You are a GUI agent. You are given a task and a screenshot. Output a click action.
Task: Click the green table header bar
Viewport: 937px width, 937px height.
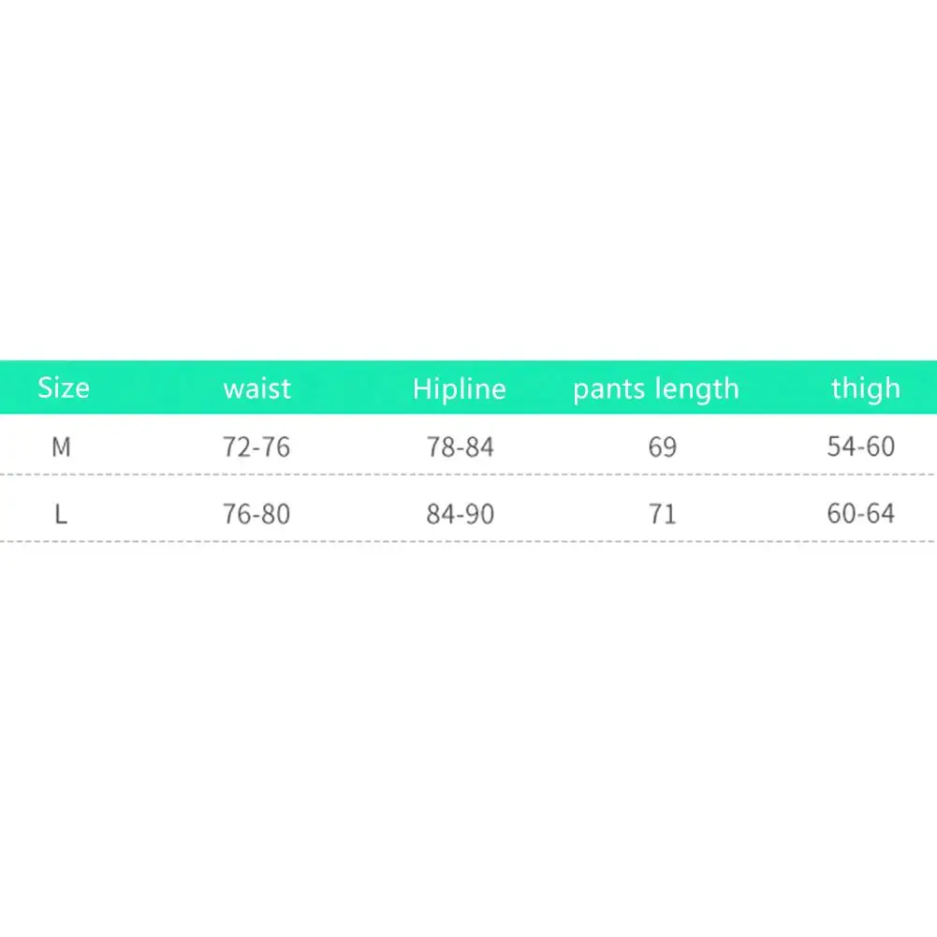tap(468, 388)
